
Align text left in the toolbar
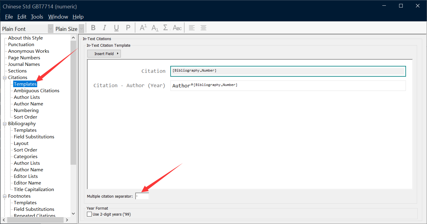192,28
